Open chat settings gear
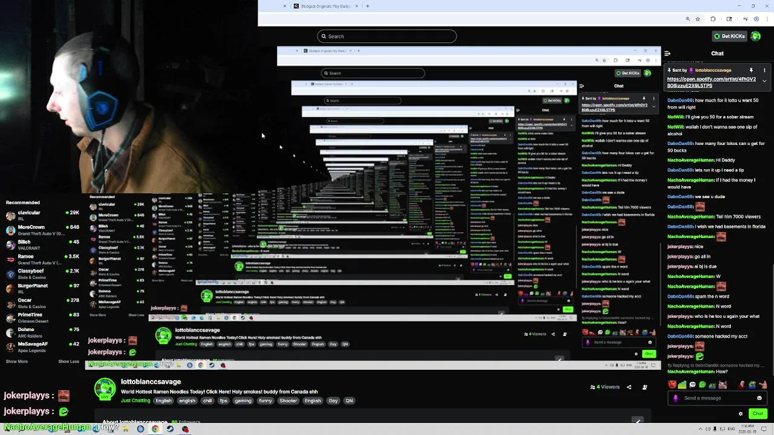Screen dimensions: 774x435 tap(740, 414)
